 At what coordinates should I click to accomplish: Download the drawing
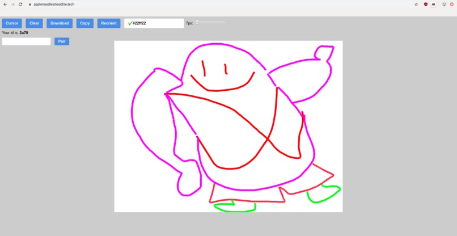pyautogui.click(x=60, y=23)
